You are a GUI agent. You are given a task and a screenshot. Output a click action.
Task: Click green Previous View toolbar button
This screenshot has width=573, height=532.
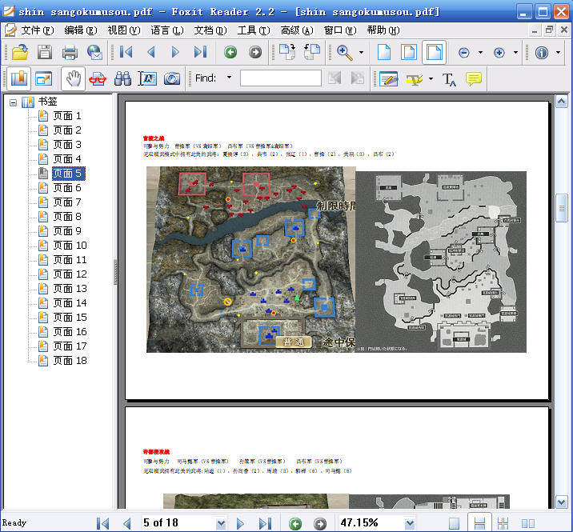click(230, 52)
